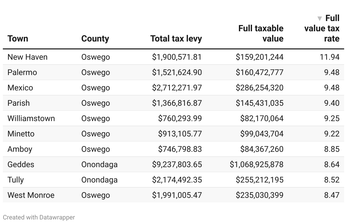The width and height of the screenshot is (347, 224).
Task: Select the Amboy town cell
Action: tap(20, 149)
